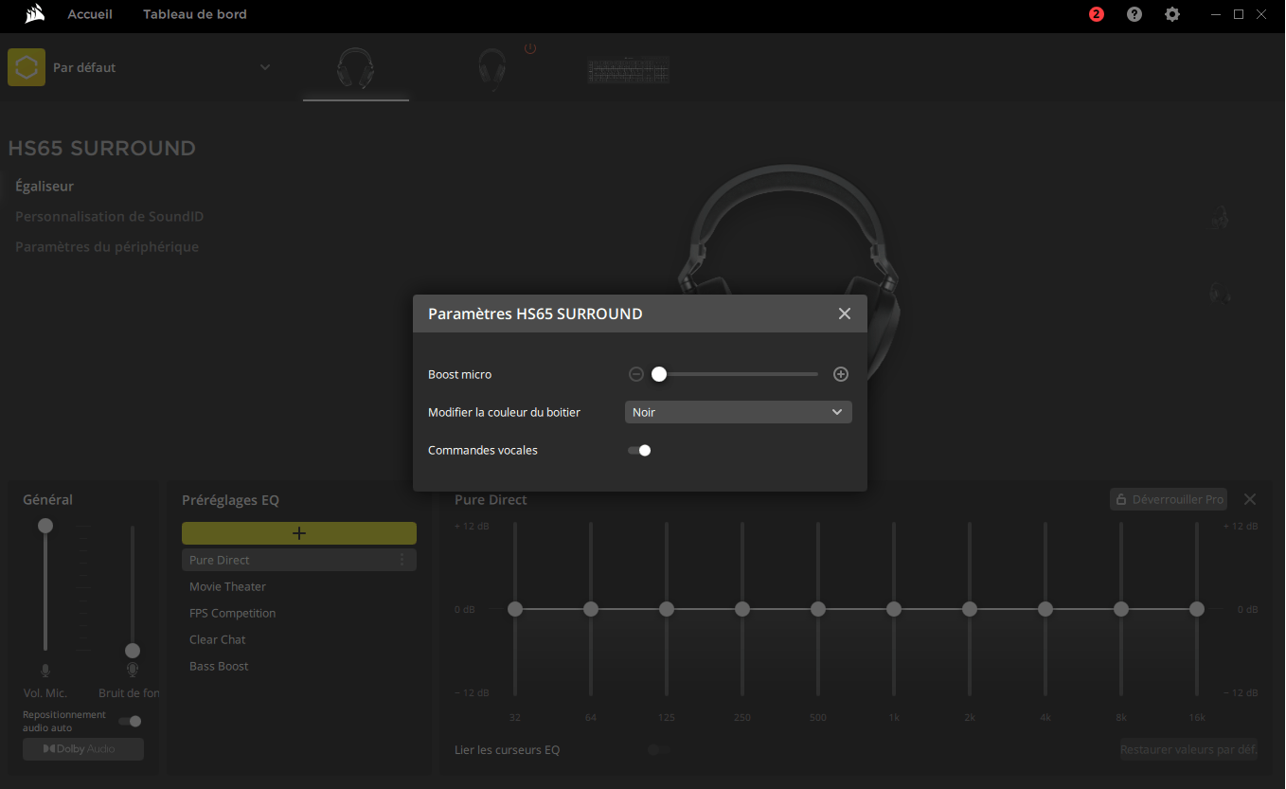
Task: Open settings via the gear icon
Action: [1172, 14]
